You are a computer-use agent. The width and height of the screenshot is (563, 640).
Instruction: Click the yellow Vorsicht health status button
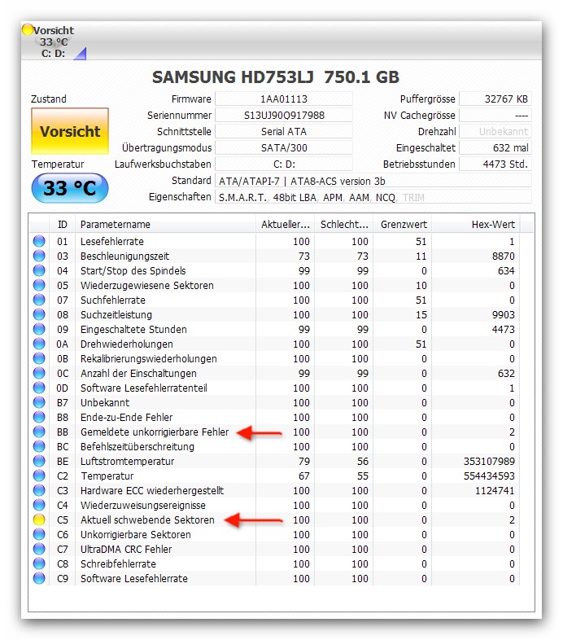(70, 131)
